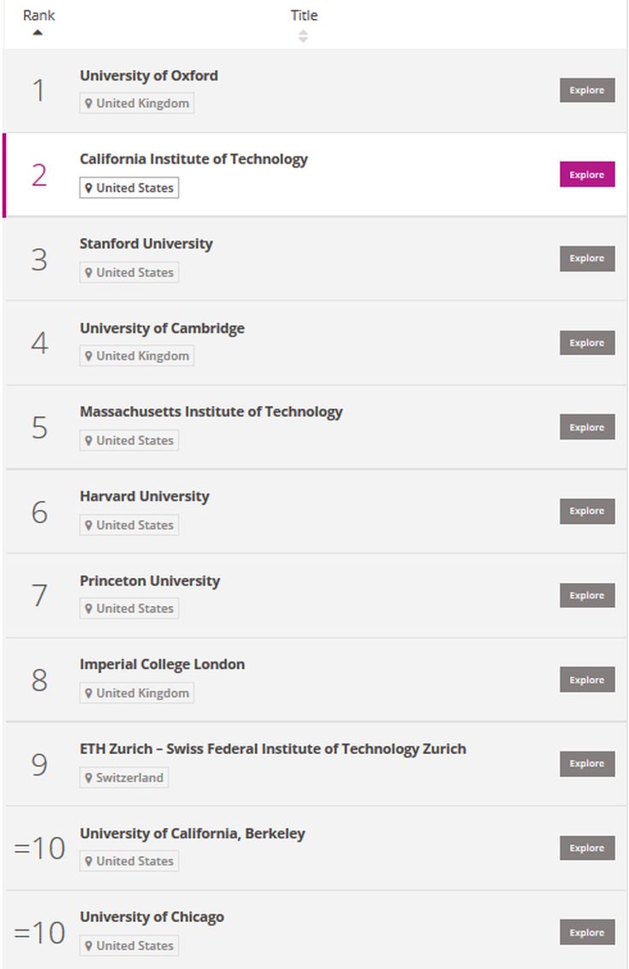The width and height of the screenshot is (629, 969).
Task: Explore University of Chicago
Action: (x=587, y=932)
